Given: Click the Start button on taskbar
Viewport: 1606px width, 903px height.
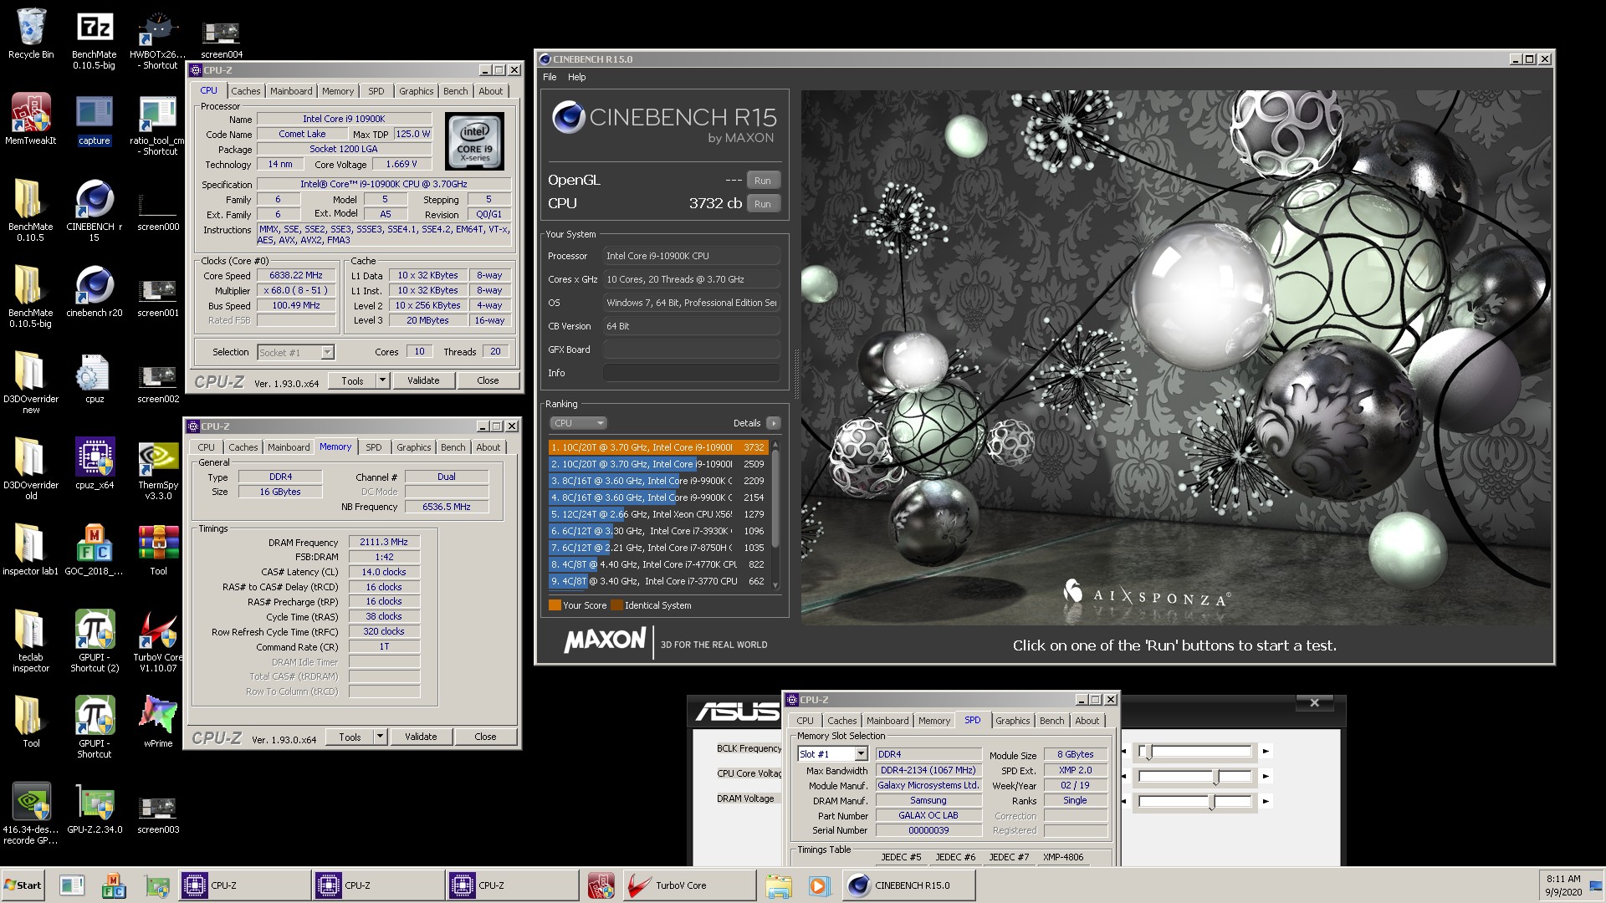Looking at the screenshot, I should tap(23, 885).
